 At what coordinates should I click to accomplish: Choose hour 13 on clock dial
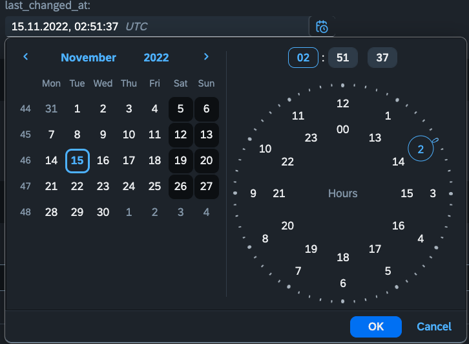(x=375, y=138)
